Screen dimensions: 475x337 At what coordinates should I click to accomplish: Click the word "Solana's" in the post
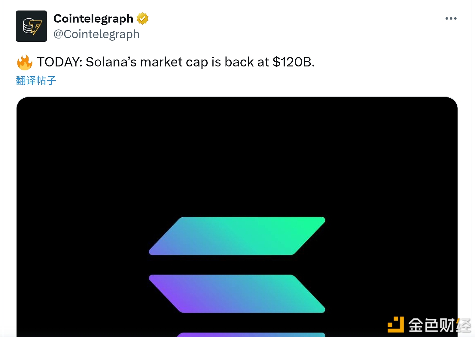pos(111,62)
